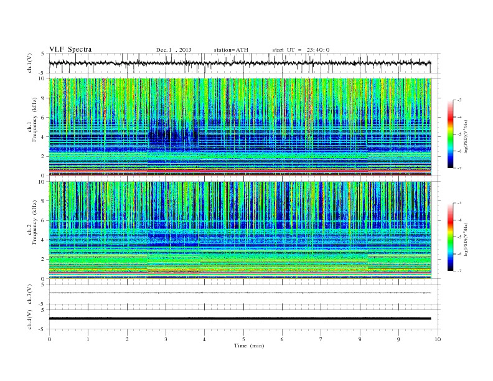Click the time axis tick label '2'
The width and height of the screenshot is (493, 381).
[x=127, y=339]
